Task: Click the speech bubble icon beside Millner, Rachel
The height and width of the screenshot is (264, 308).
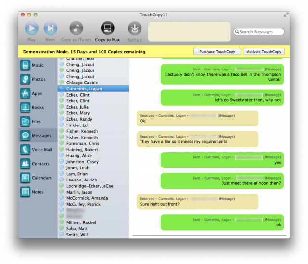Action: click(x=62, y=222)
